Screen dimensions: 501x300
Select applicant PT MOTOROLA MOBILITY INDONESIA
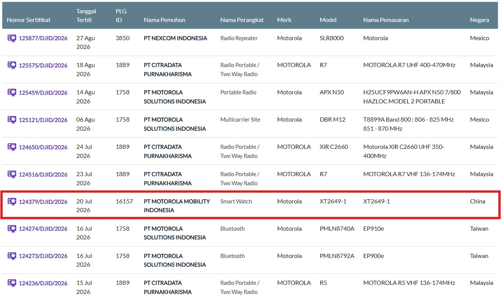[177, 206]
